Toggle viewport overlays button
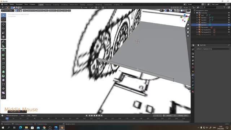 point(171,10)
